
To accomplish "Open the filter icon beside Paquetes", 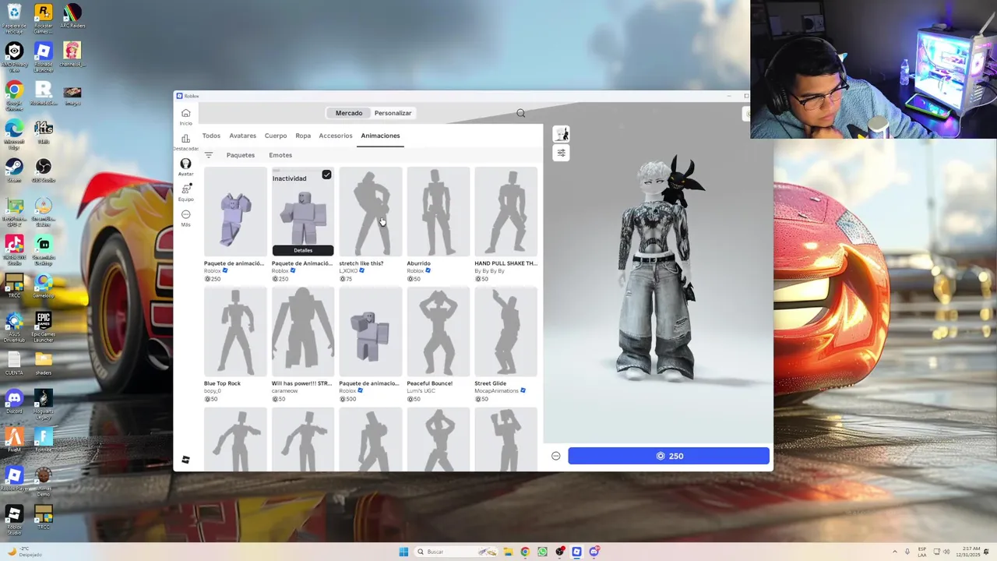I will [208, 155].
